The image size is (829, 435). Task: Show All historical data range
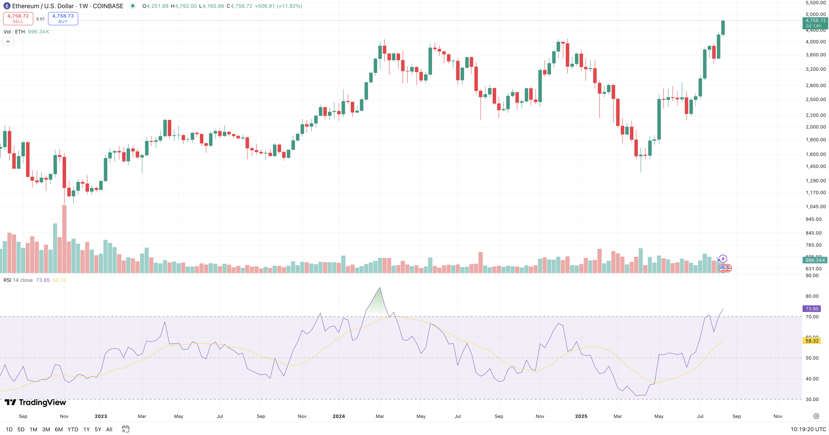[x=109, y=429]
